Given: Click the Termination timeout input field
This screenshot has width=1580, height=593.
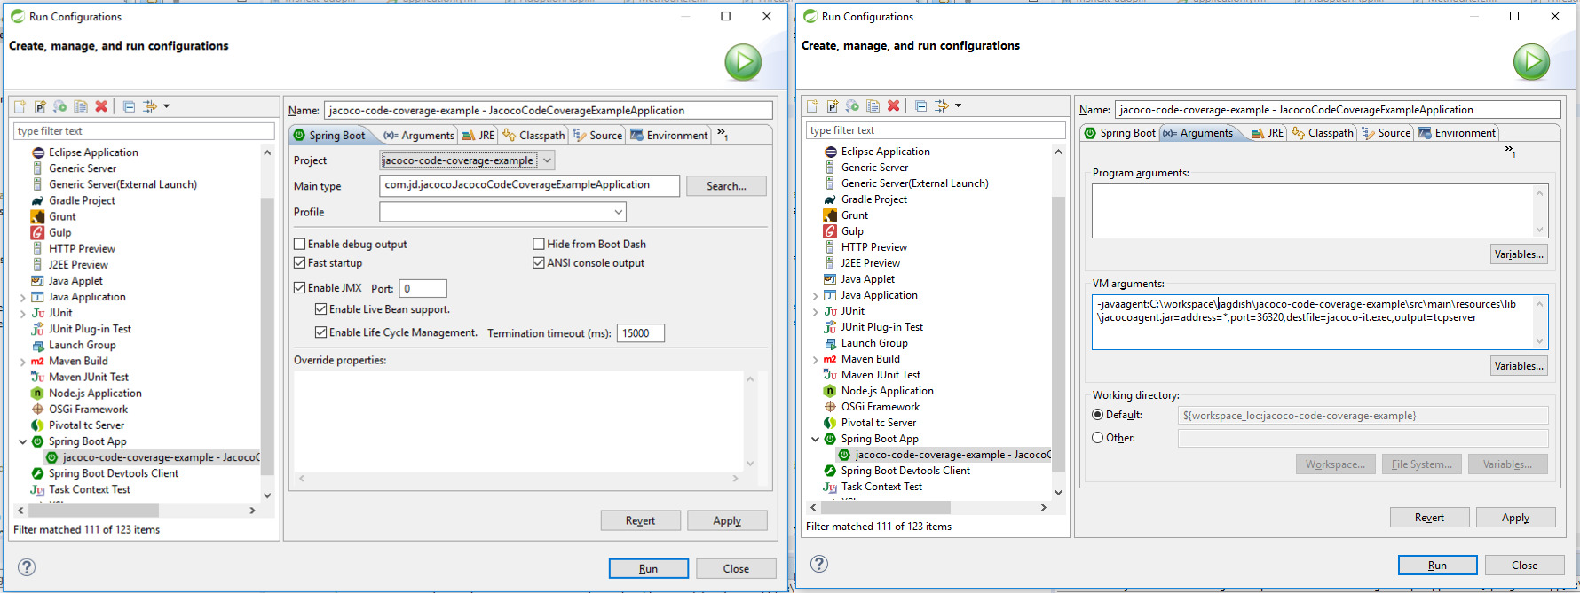Looking at the screenshot, I should [640, 333].
